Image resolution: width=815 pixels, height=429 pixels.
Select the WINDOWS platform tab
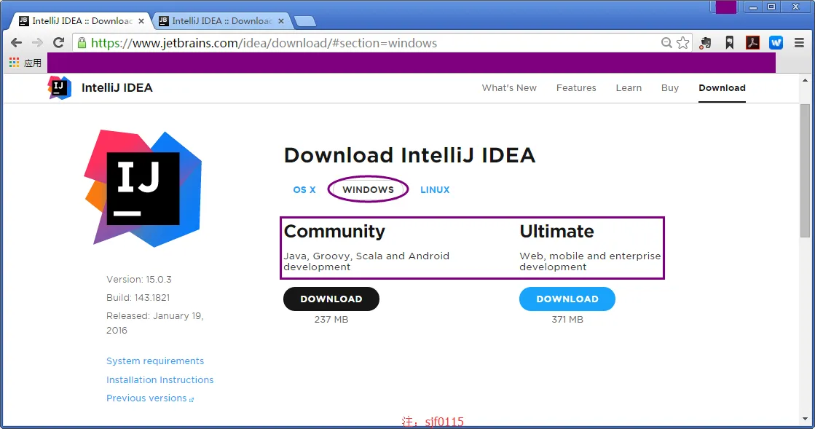pyautogui.click(x=368, y=190)
